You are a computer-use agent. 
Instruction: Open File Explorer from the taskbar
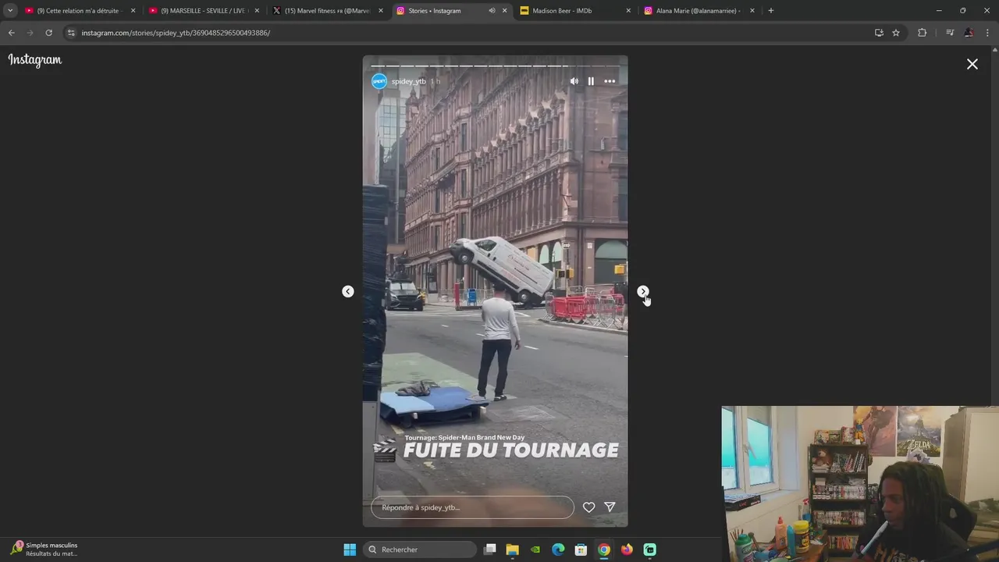click(x=513, y=550)
